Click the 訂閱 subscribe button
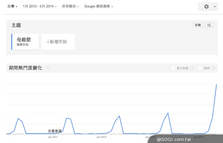This screenshot has height=143, width=223. [198, 25]
